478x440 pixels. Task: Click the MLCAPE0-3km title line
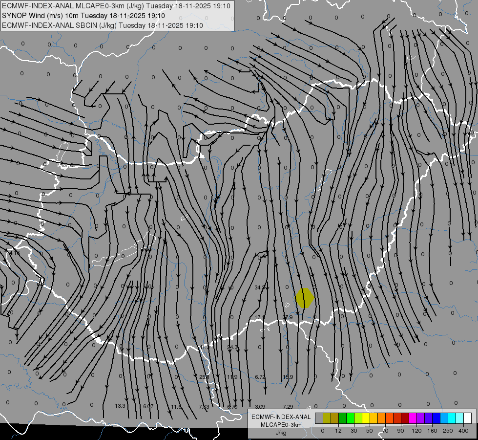point(116,6)
